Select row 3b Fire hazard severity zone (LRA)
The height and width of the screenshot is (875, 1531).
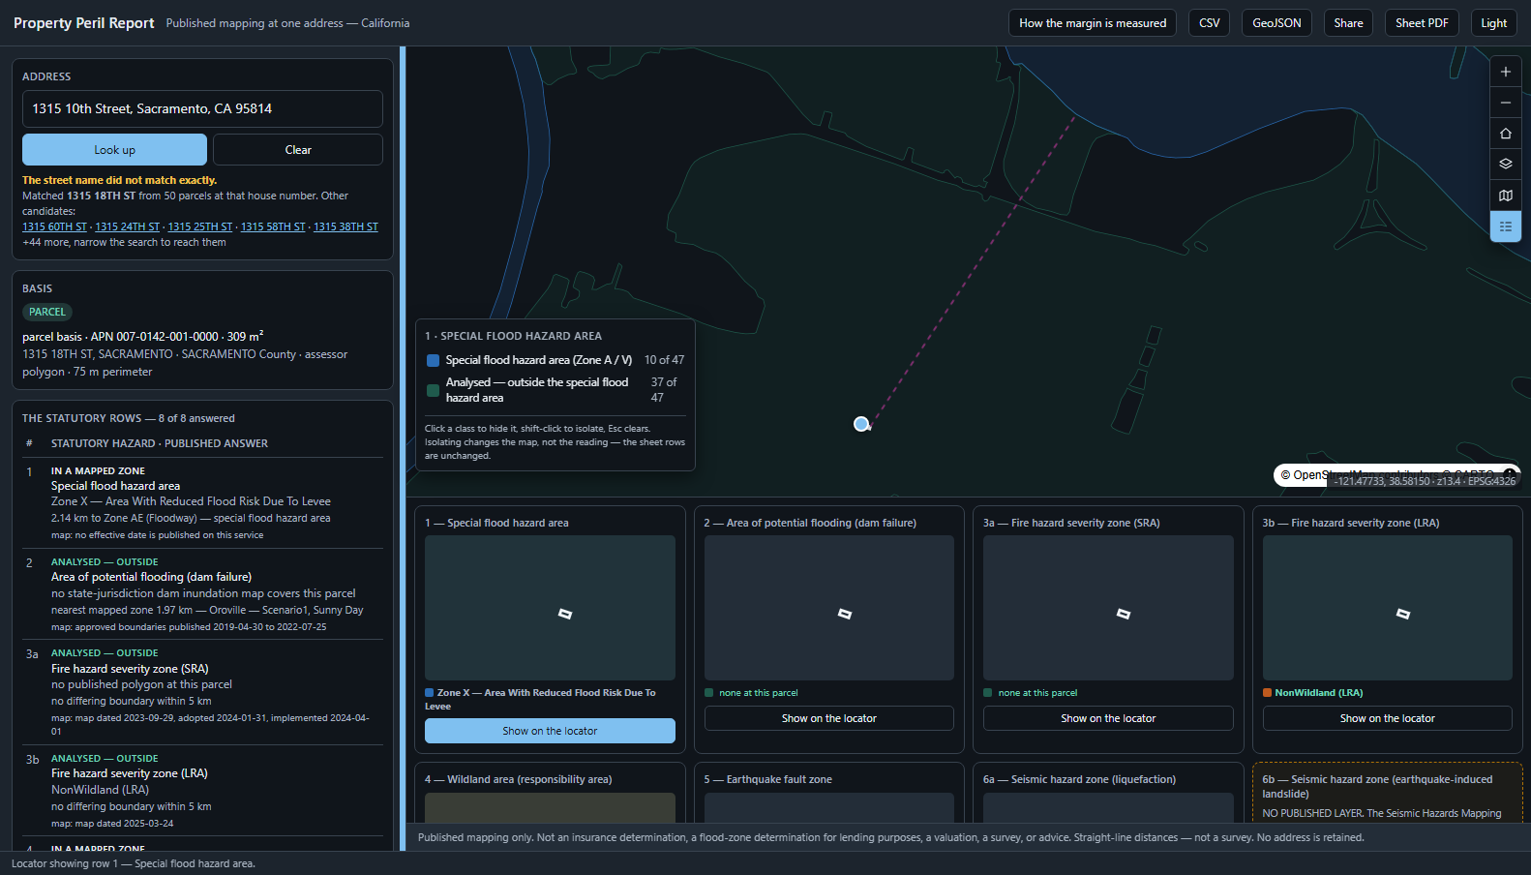[x=202, y=790]
